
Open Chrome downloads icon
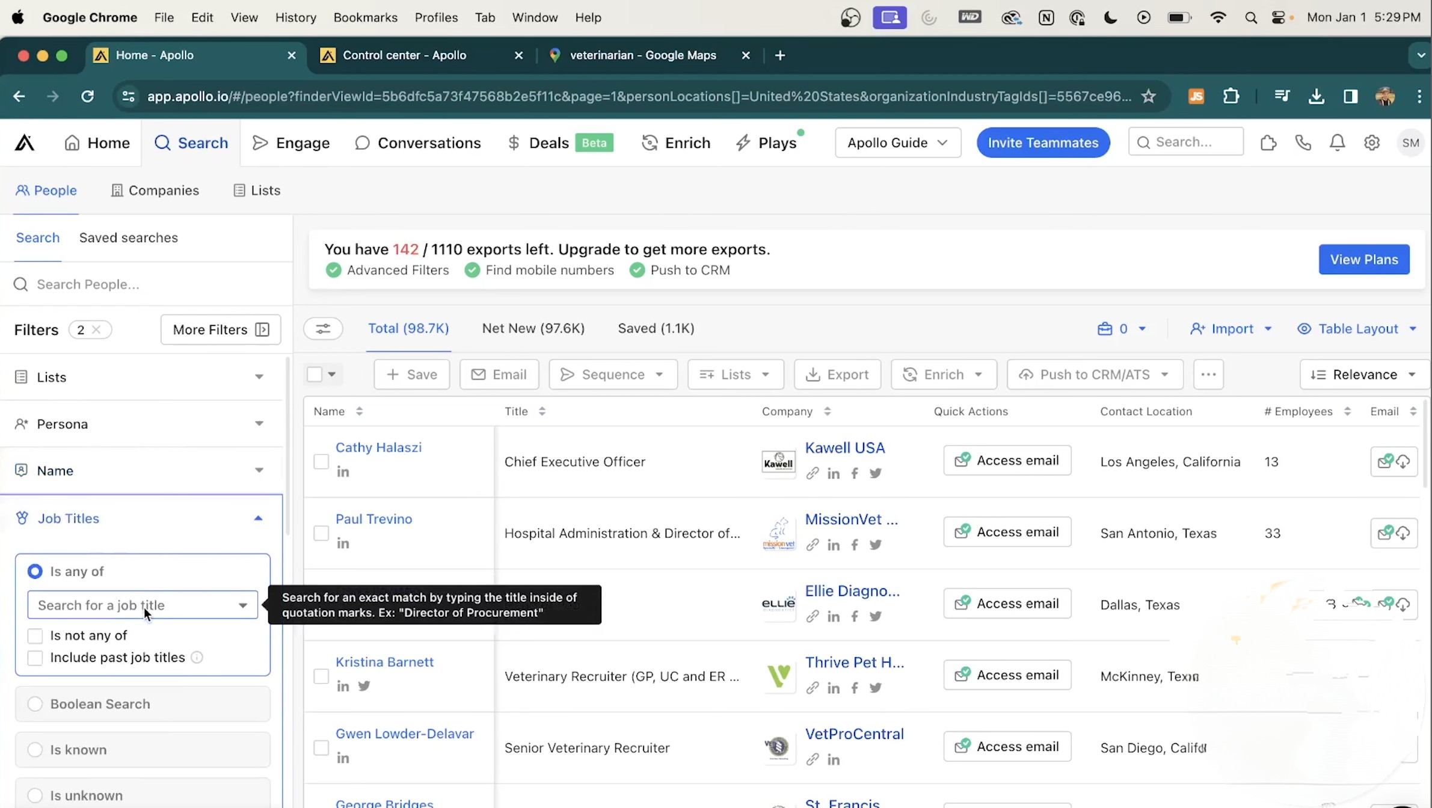(x=1316, y=96)
